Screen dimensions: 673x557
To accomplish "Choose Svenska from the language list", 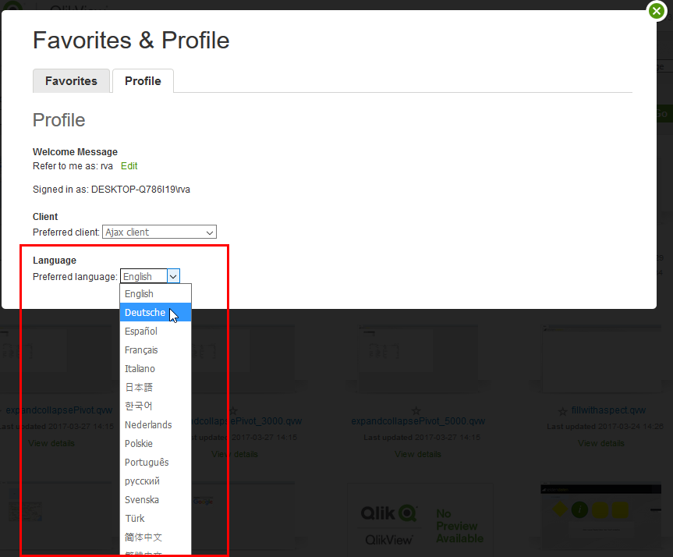I will coord(155,499).
